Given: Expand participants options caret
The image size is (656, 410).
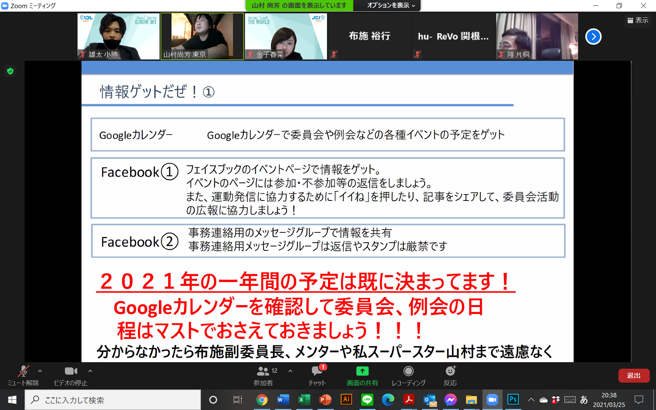Looking at the screenshot, I should tap(290, 371).
